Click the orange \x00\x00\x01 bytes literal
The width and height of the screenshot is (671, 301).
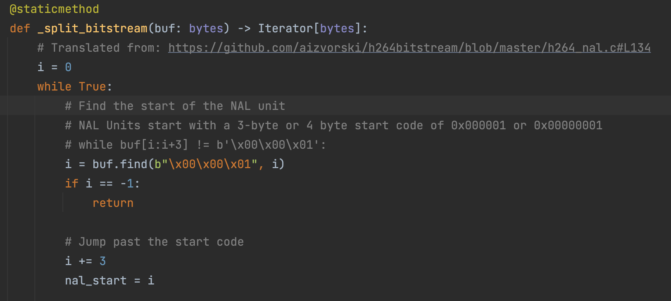pos(210,164)
